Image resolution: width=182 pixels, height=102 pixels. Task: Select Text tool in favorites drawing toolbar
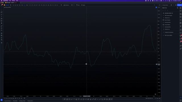[74, 99]
